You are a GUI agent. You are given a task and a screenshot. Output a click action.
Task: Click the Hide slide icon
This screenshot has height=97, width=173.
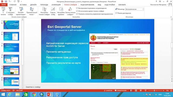(x=53, y=9)
